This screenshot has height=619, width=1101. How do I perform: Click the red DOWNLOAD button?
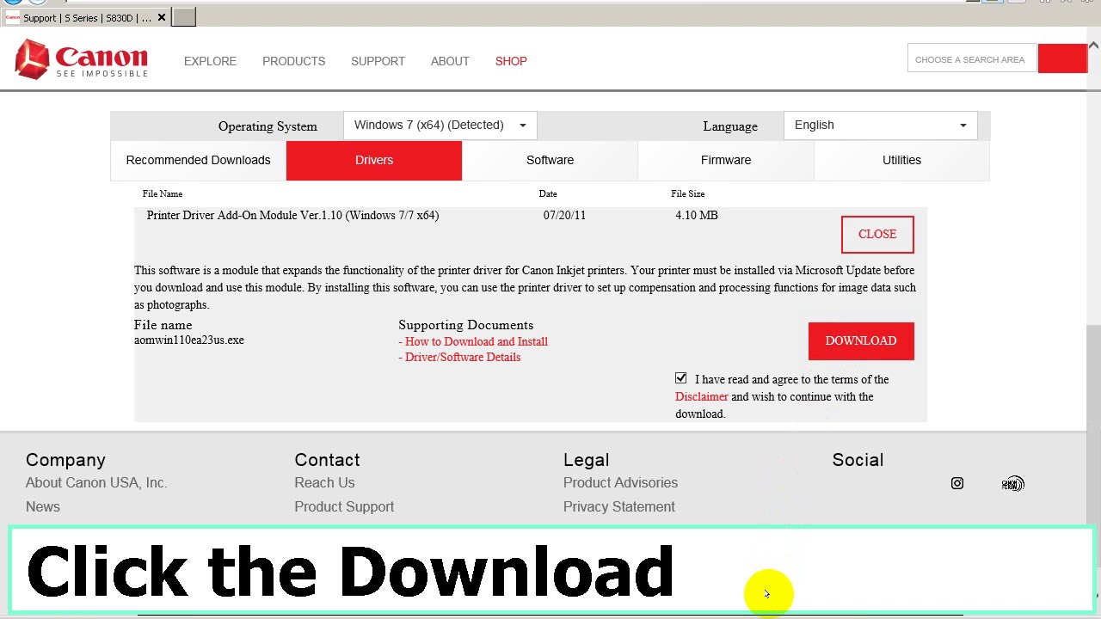pos(861,340)
